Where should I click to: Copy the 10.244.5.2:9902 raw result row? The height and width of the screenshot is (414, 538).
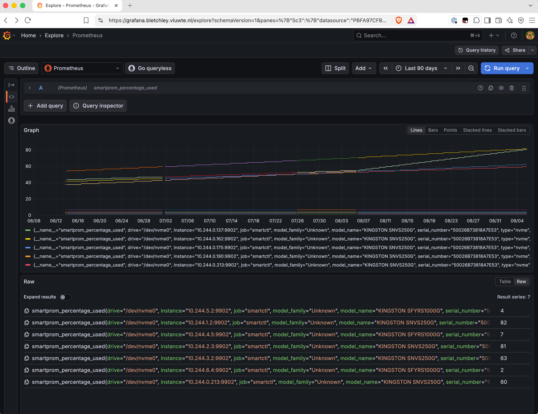point(27,311)
